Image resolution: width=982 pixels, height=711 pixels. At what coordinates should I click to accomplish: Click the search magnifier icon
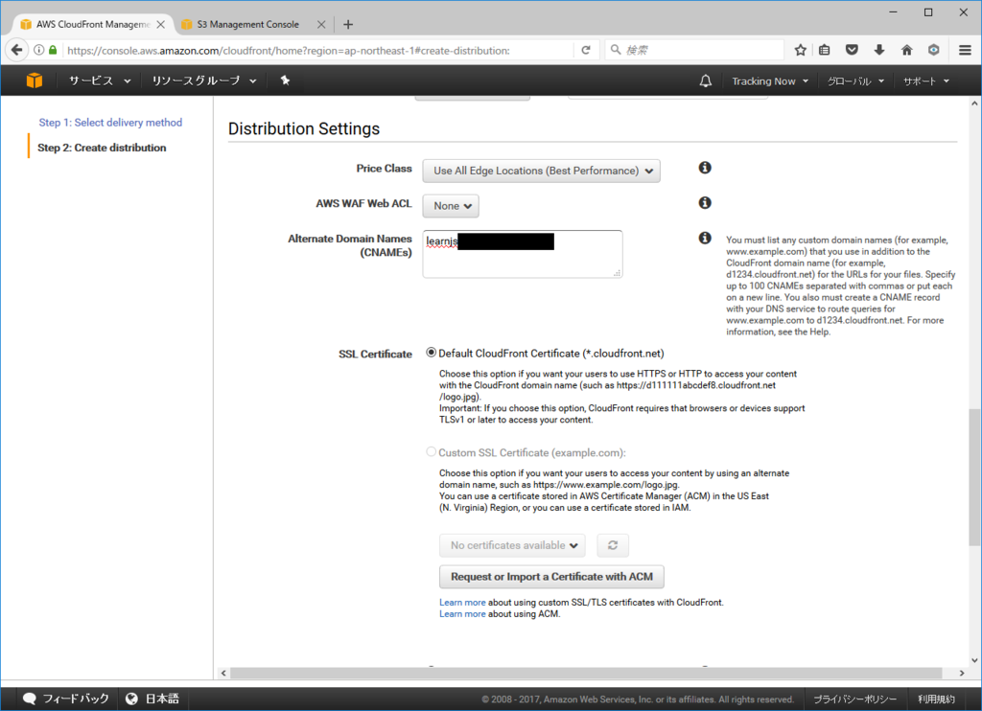(616, 50)
